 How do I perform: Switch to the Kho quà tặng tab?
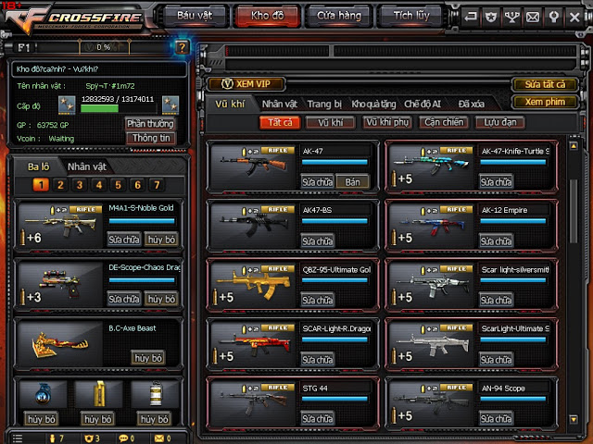(373, 104)
